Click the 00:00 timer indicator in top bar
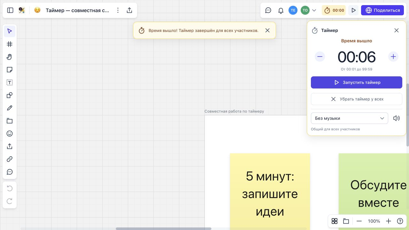 [x=334, y=10]
